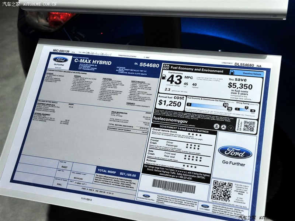Click the You Save $5,350 figure
This screenshot has height=221, width=295.
tap(240, 85)
